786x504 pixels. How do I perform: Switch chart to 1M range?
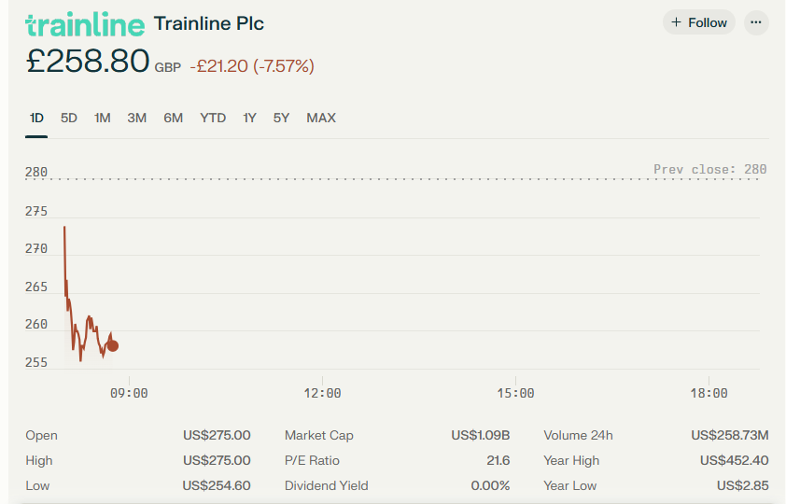pos(103,119)
